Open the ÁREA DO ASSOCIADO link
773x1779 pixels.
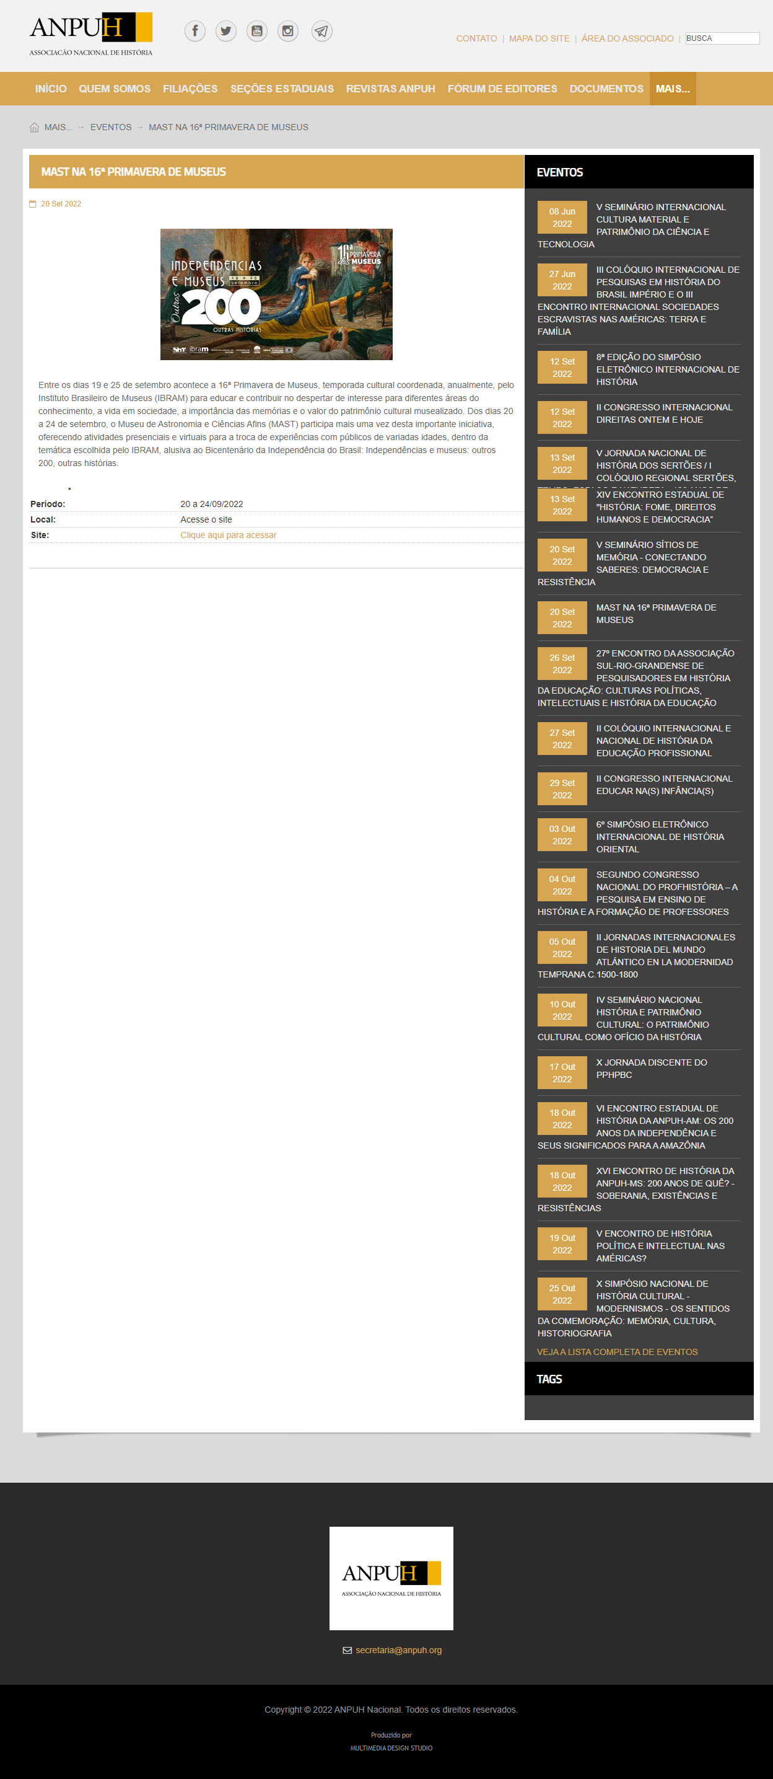pos(627,38)
